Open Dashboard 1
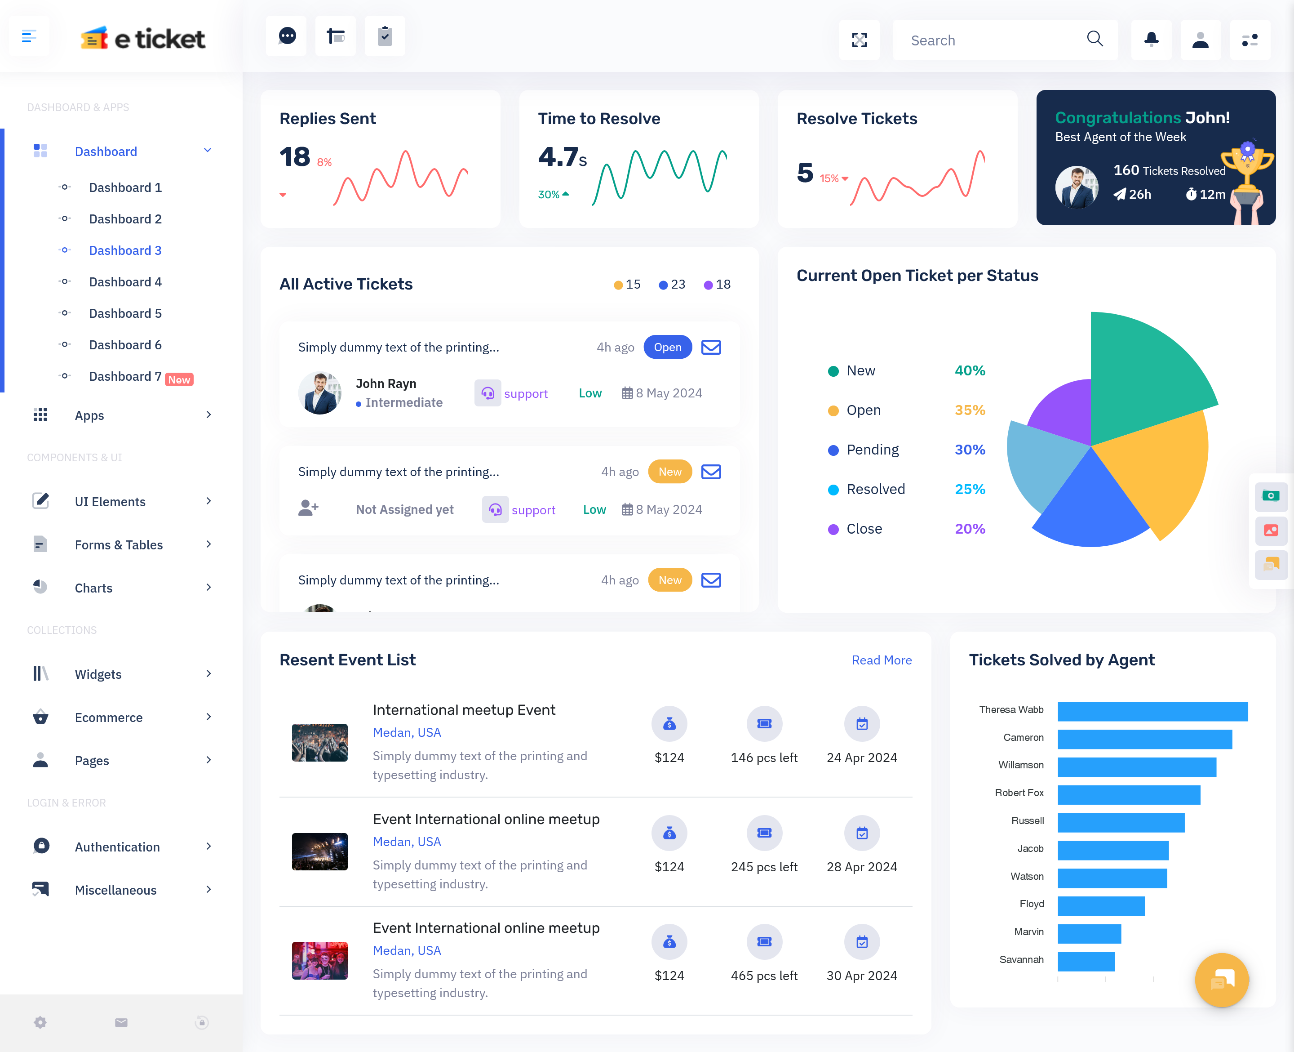The image size is (1294, 1052). click(125, 187)
